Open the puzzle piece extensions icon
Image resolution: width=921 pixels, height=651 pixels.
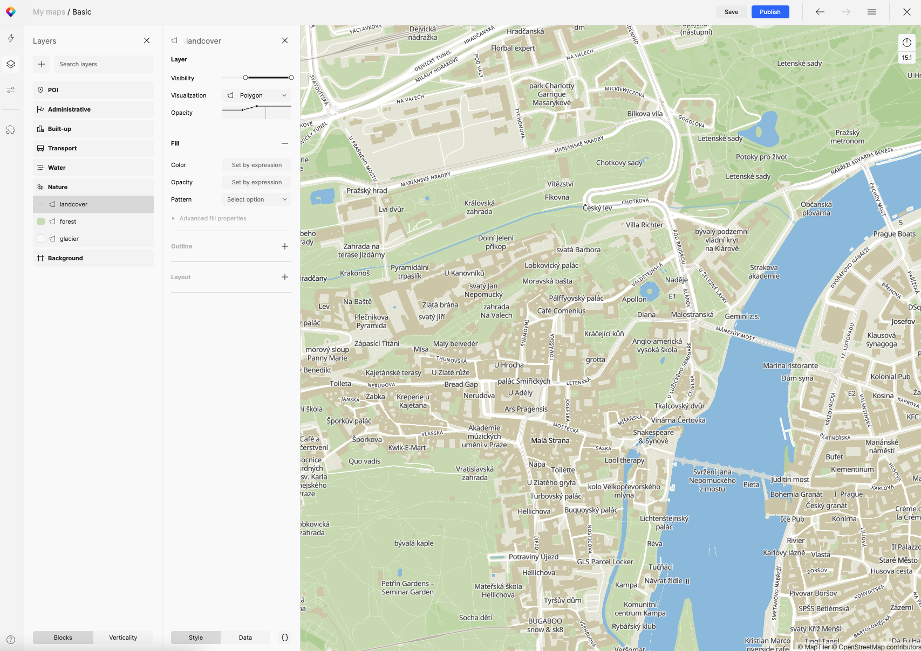[x=11, y=130]
